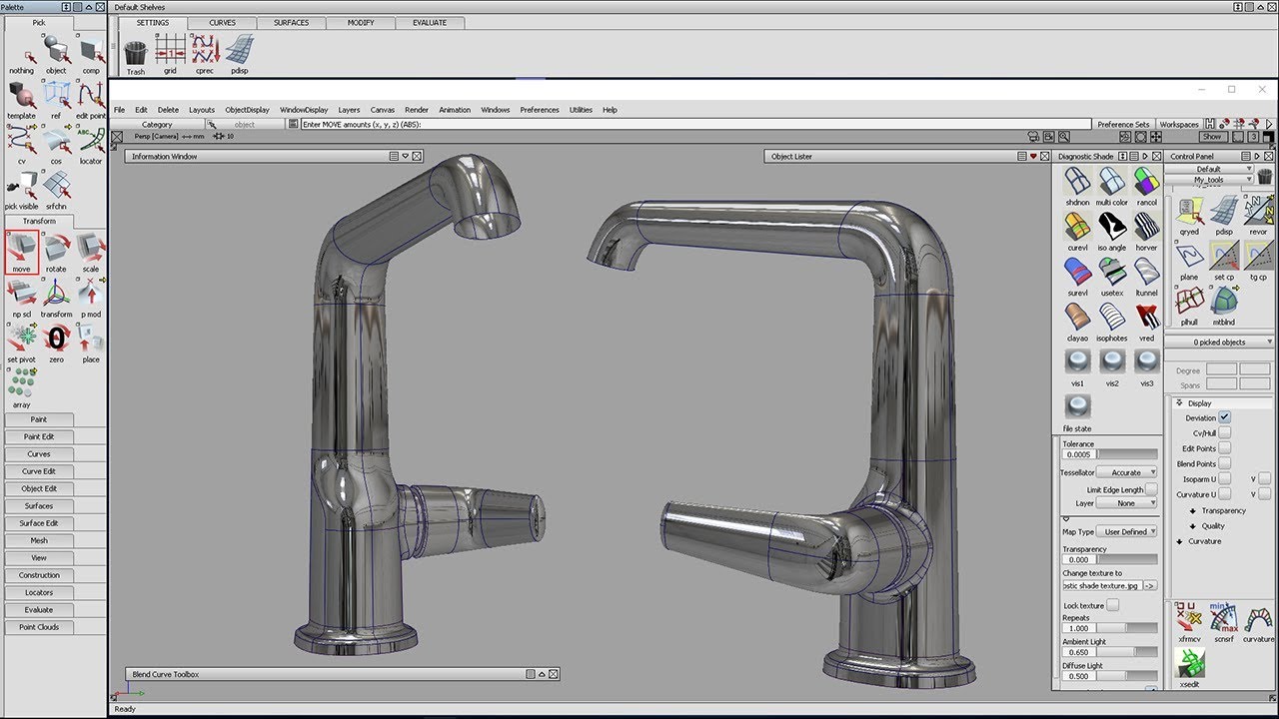The image size is (1279, 719).
Task: Click the change texture arrow button
Action: click(1149, 586)
